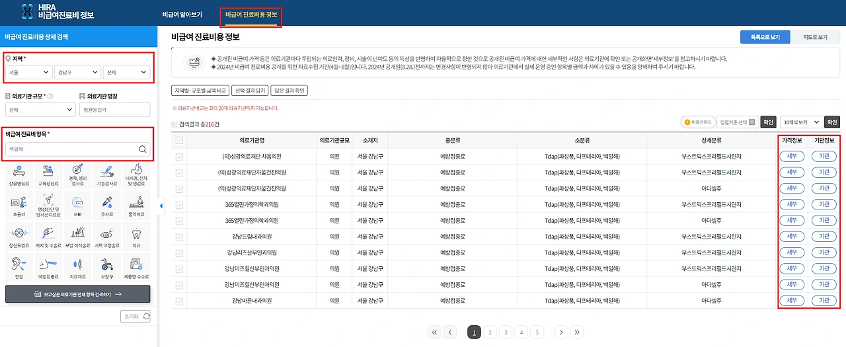Click the 의료기관 규모 help question mark
Image resolution: width=846 pixels, height=347 pixels.
[51, 96]
